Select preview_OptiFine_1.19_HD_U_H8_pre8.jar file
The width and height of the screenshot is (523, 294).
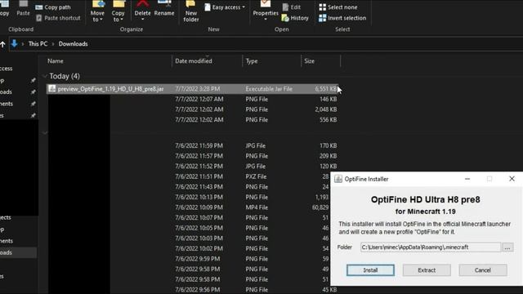click(193, 89)
